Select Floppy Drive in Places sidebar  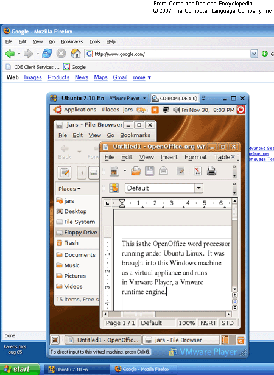[77, 233]
